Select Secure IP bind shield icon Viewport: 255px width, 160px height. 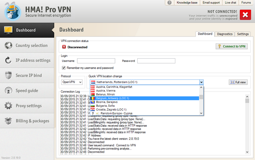click(x=9, y=76)
